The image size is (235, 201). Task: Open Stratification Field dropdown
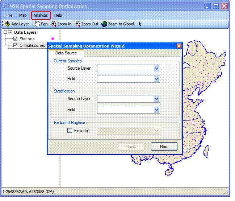click(x=157, y=110)
